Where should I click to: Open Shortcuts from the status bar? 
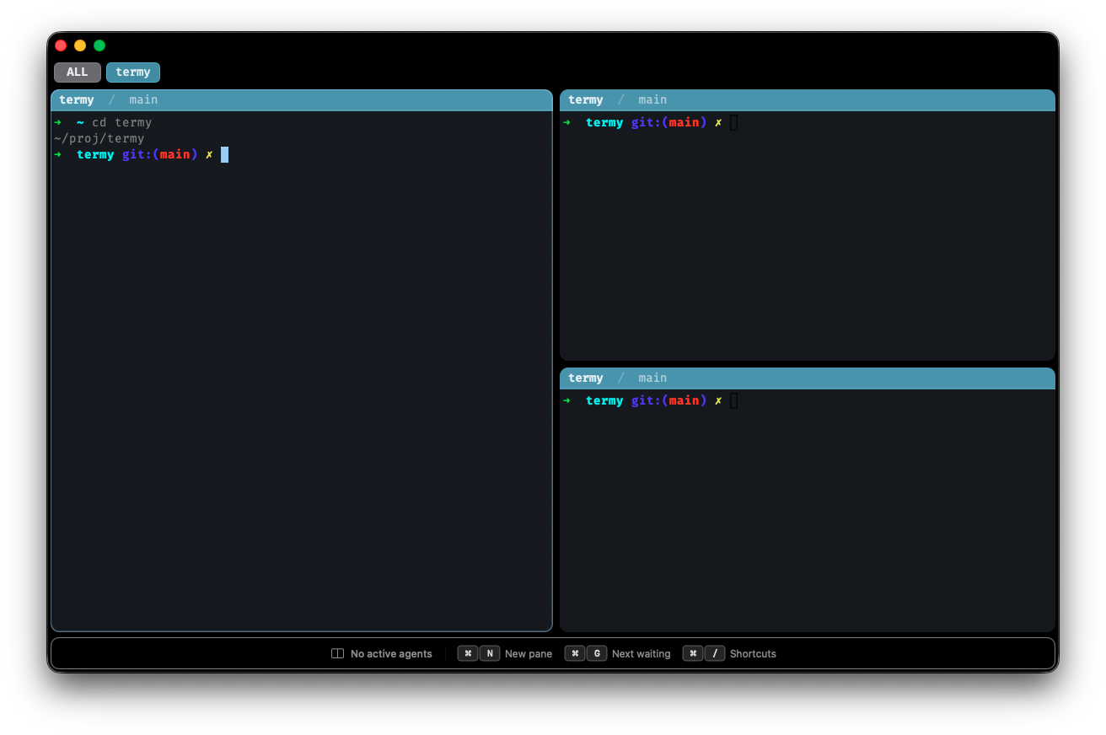[x=753, y=653]
